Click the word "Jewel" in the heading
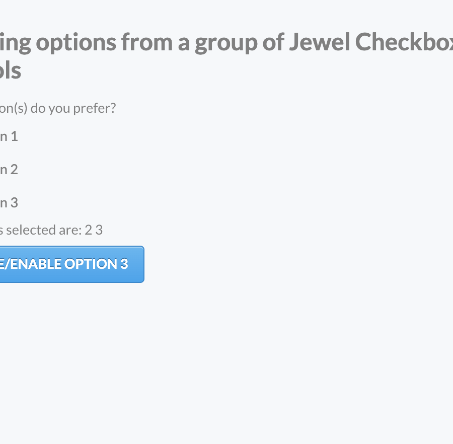The image size is (453, 444). pyautogui.click(x=319, y=42)
